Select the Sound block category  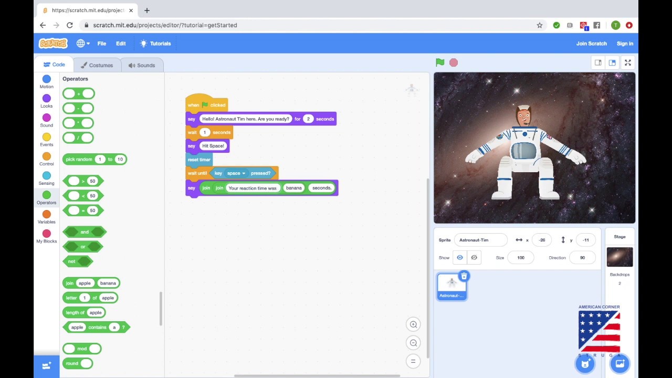[x=46, y=121]
